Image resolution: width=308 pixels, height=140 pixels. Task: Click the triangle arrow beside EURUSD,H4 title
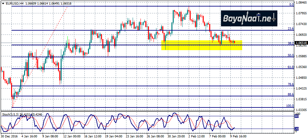[2, 3]
